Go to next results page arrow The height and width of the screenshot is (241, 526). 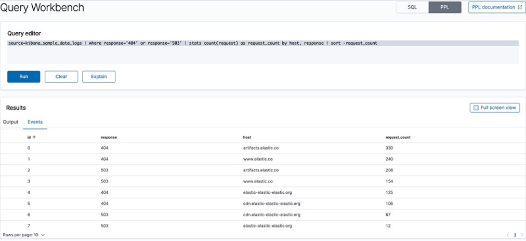point(522,235)
